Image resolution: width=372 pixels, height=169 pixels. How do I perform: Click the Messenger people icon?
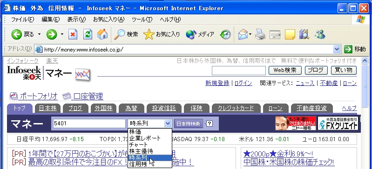click(320, 34)
